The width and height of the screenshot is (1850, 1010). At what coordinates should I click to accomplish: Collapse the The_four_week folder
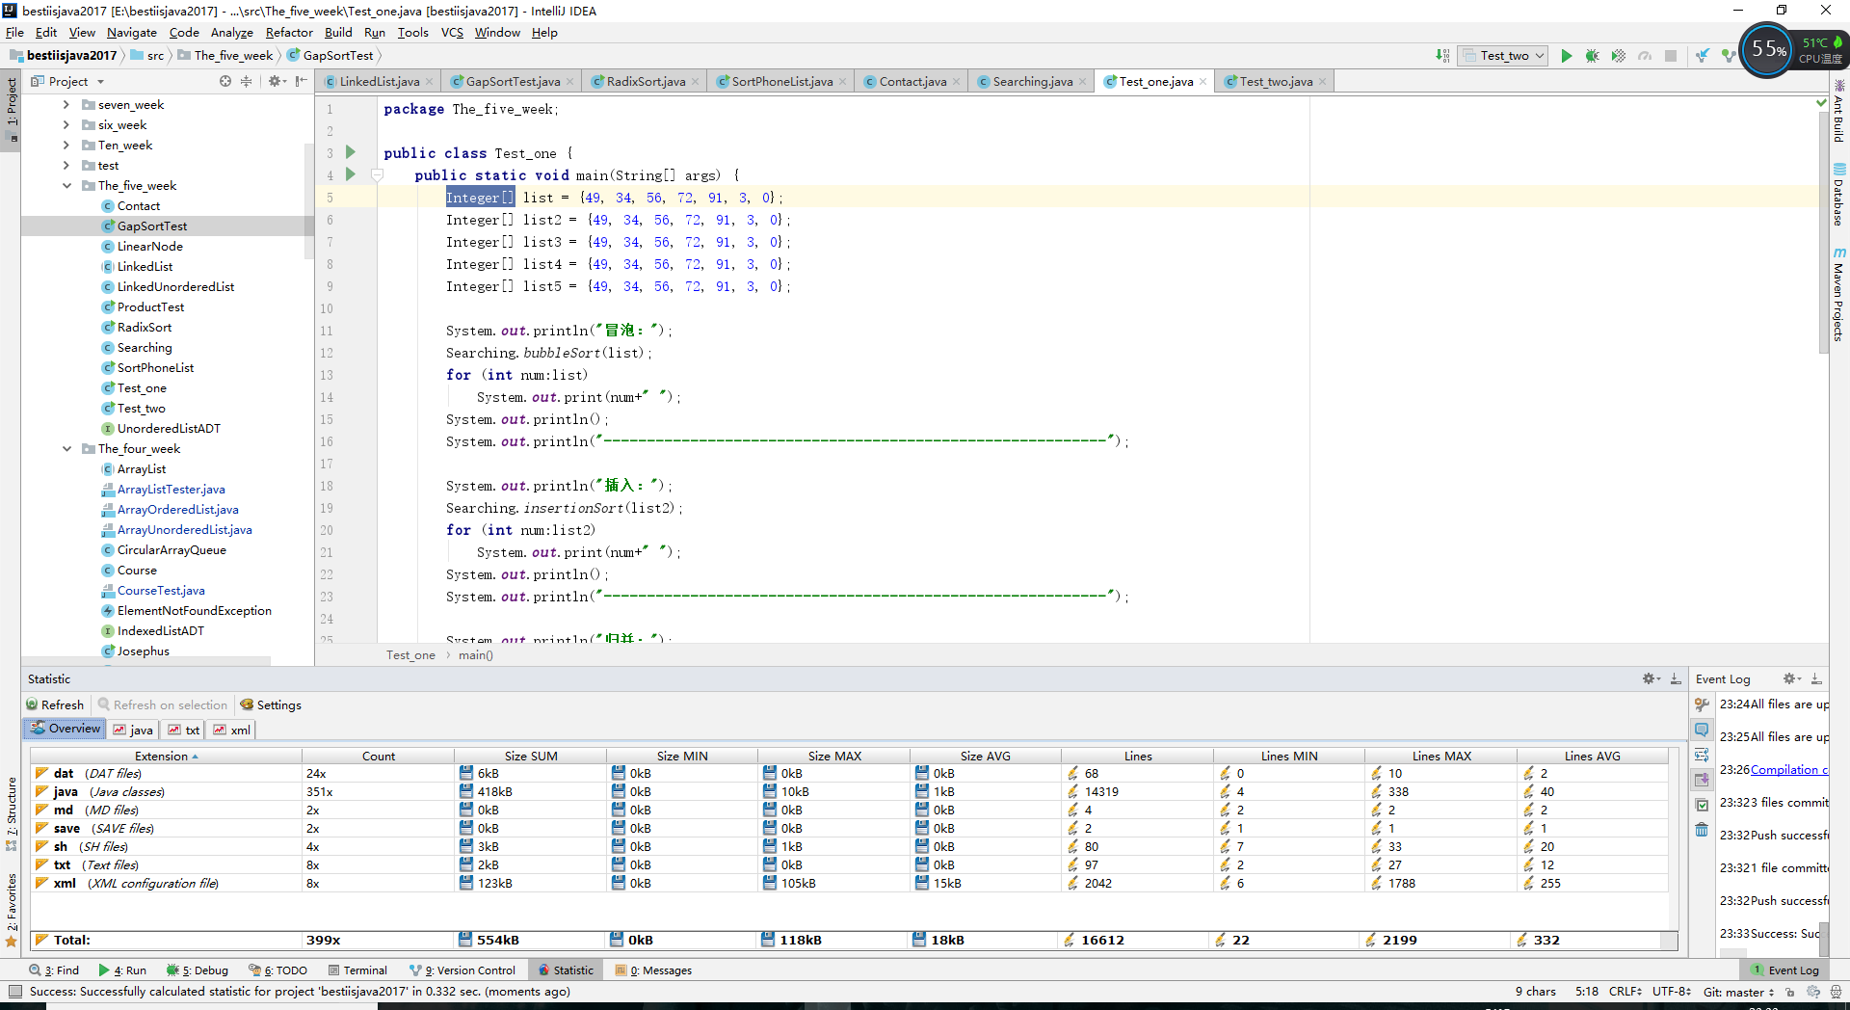coord(66,448)
